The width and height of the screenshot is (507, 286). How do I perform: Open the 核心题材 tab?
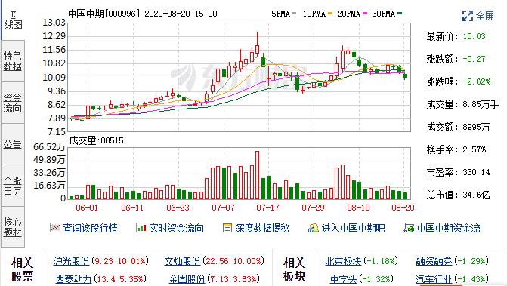point(13,227)
